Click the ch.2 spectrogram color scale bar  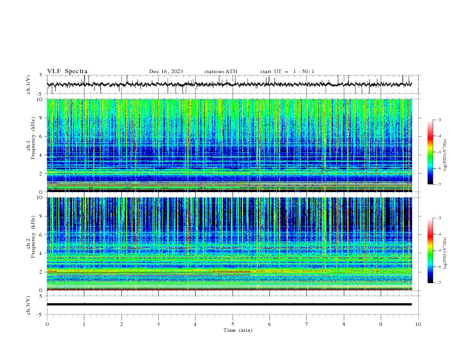(431, 250)
